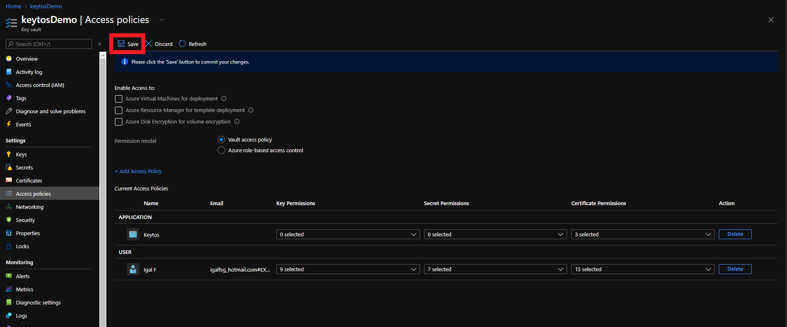Screen dimensions: 787x327
Task: Click the Key Permissions column header
Action: tap(296, 203)
